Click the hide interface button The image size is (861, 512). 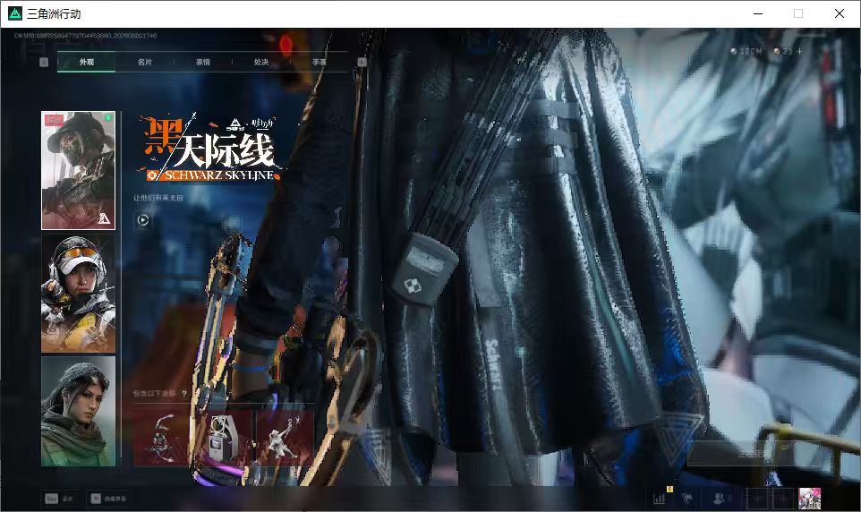(108, 499)
